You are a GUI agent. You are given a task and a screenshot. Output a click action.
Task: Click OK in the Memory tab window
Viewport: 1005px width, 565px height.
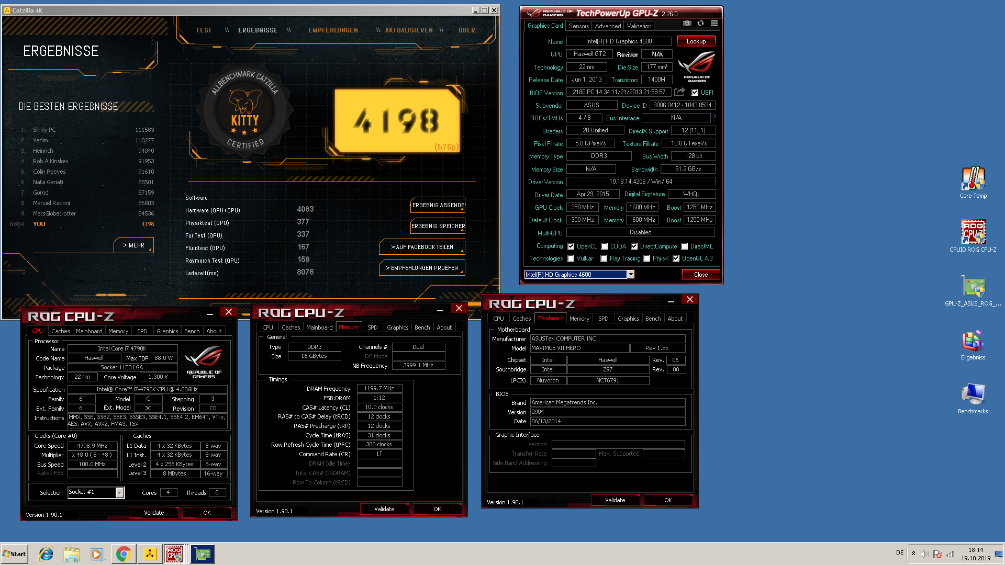coord(437,509)
